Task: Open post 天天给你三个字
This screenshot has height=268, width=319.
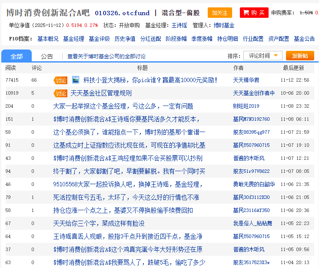Action: [x=99, y=223]
